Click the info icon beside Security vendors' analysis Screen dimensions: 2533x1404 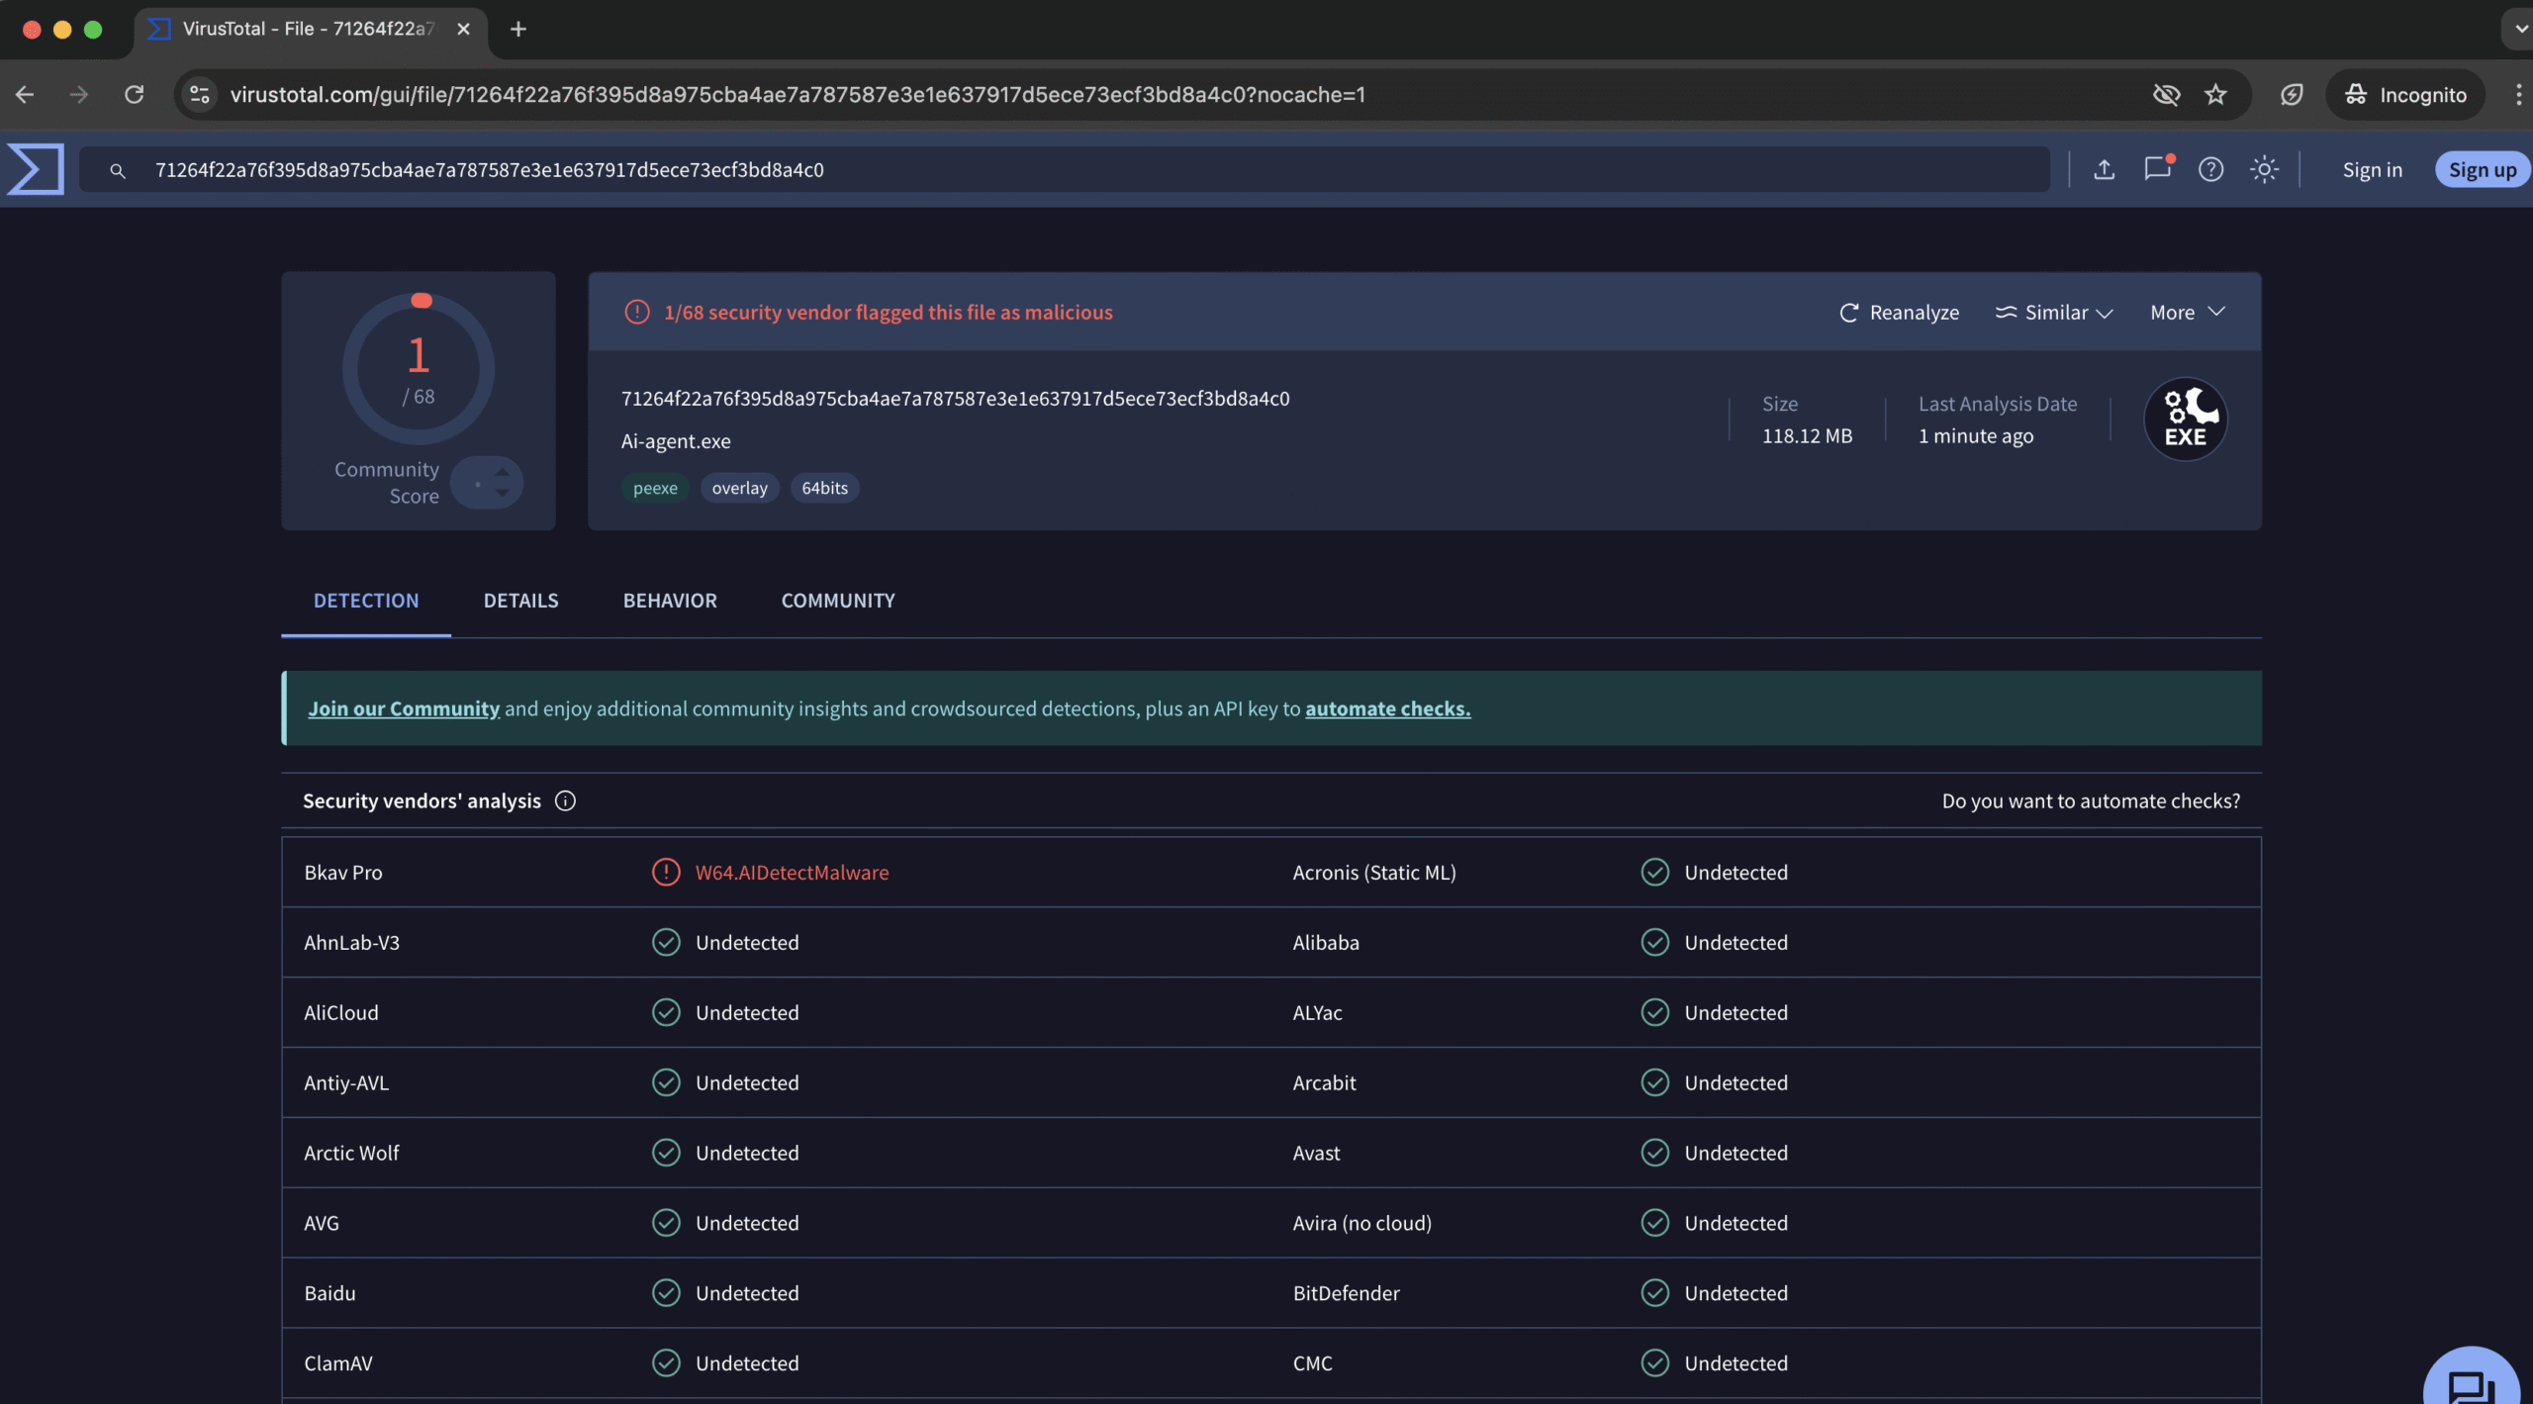pyautogui.click(x=565, y=800)
